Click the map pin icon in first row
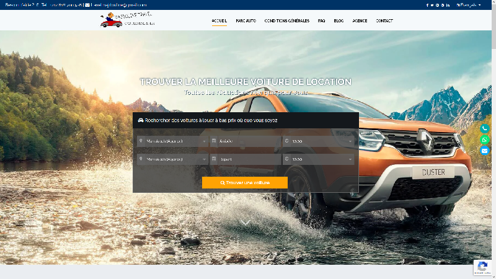This screenshot has height=279, width=496. [141, 141]
